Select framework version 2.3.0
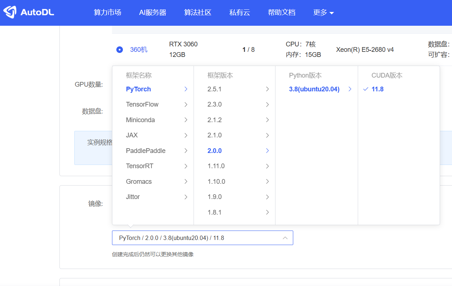452x286 pixels. coord(214,104)
